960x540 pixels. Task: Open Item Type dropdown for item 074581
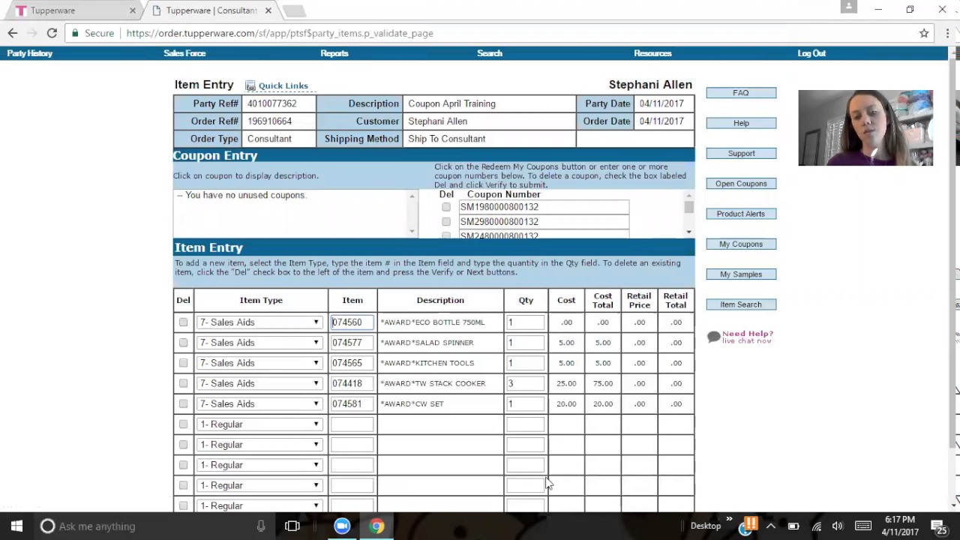[x=259, y=403]
